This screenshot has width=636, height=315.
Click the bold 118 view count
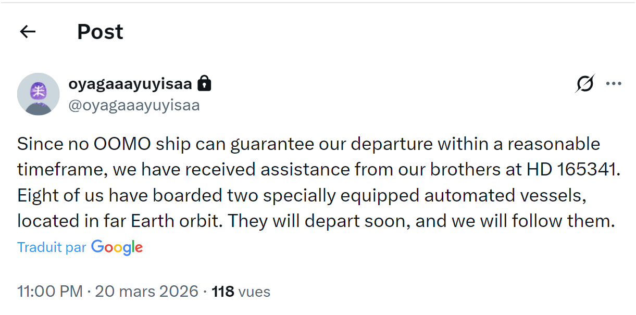point(223,291)
